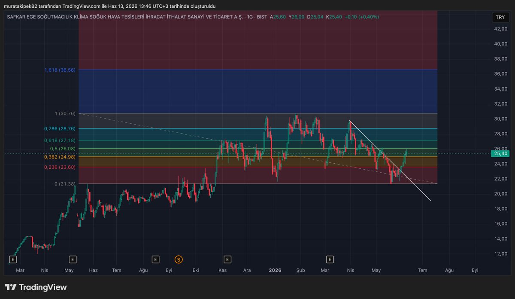Click the 12,00 price axis label

500,254
